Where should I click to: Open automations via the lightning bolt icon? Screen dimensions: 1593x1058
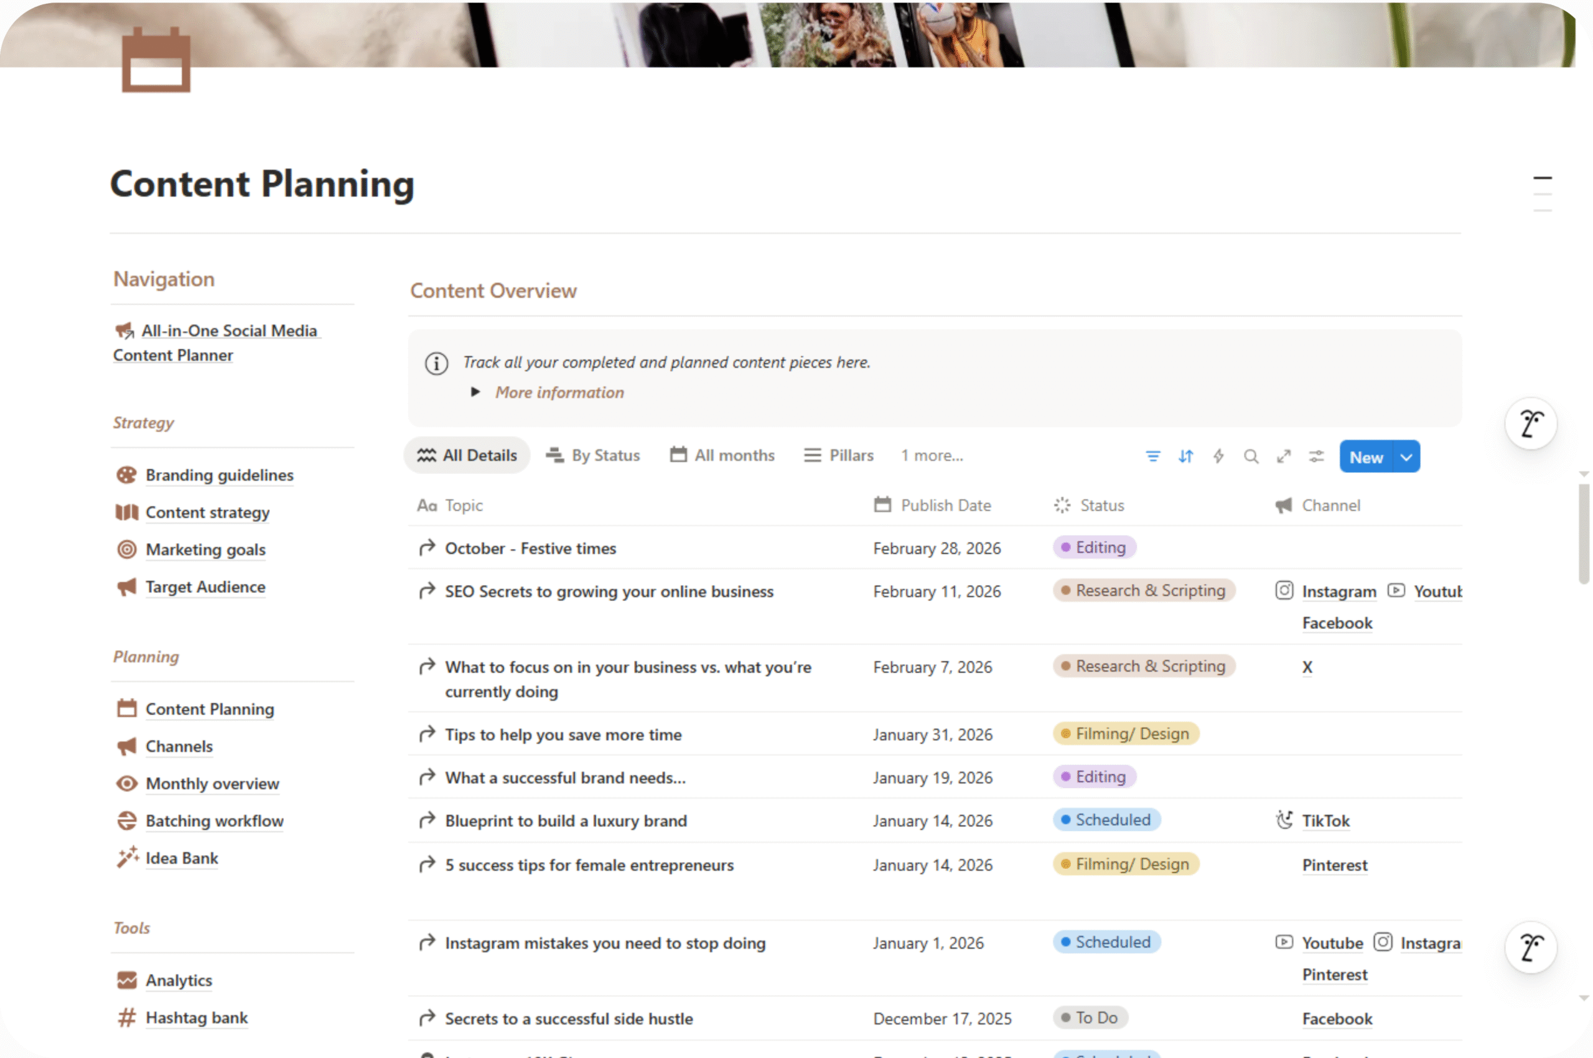click(1218, 457)
